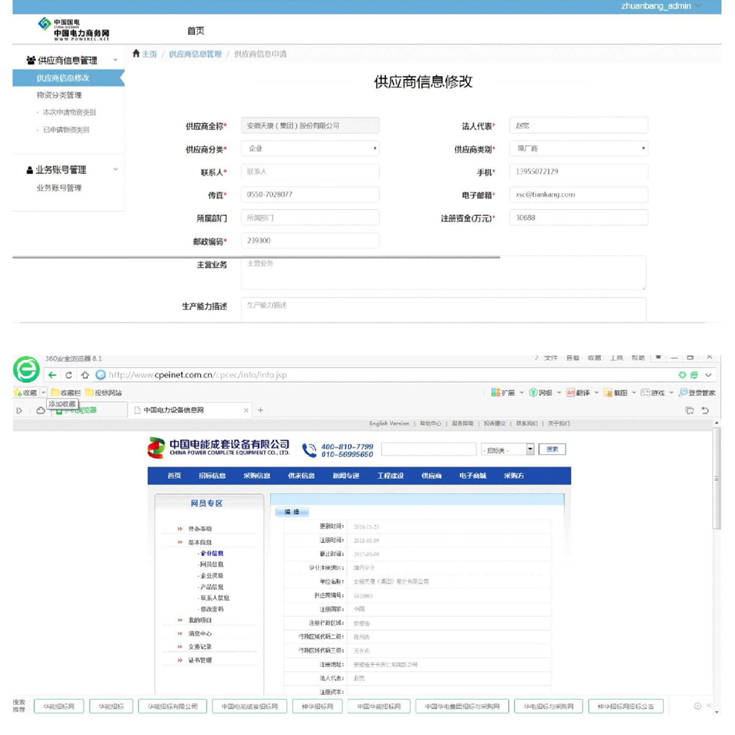Click the 编辑 edit button
The width and height of the screenshot is (735, 735).
[292, 512]
